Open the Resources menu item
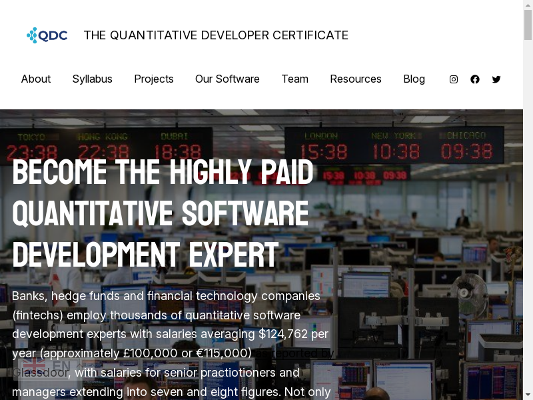The width and height of the screenshot is (533, 400). click(356, 79)
